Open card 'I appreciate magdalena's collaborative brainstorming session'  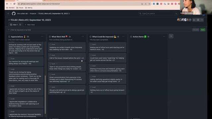pos(26,102)
